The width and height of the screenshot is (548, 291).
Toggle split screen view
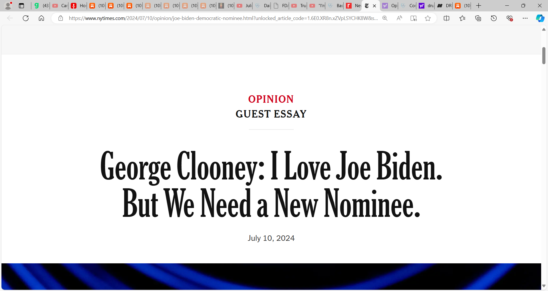pyautogui.click(x=447, y=18)
